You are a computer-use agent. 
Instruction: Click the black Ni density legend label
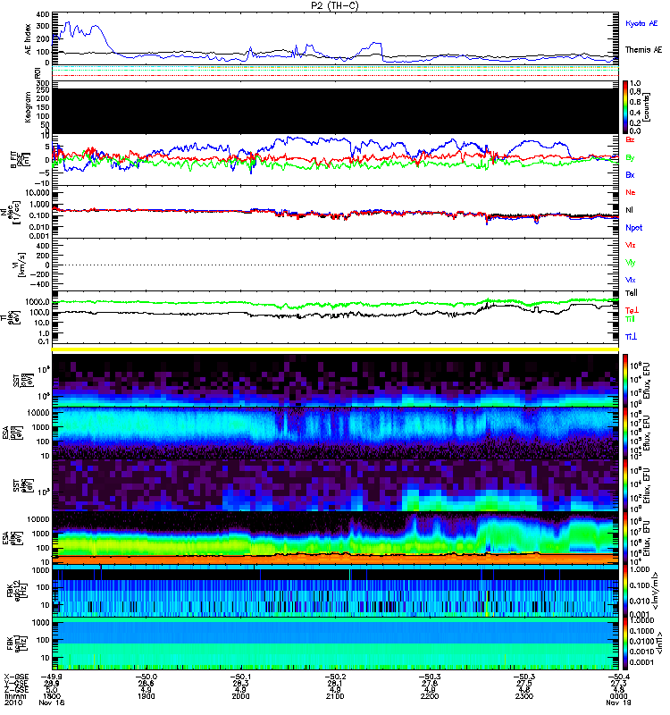[629, 210]
